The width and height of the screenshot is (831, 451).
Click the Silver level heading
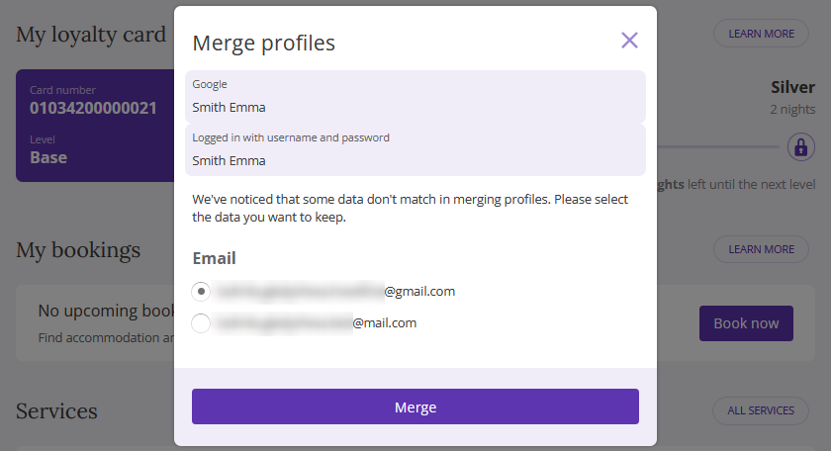792,87
